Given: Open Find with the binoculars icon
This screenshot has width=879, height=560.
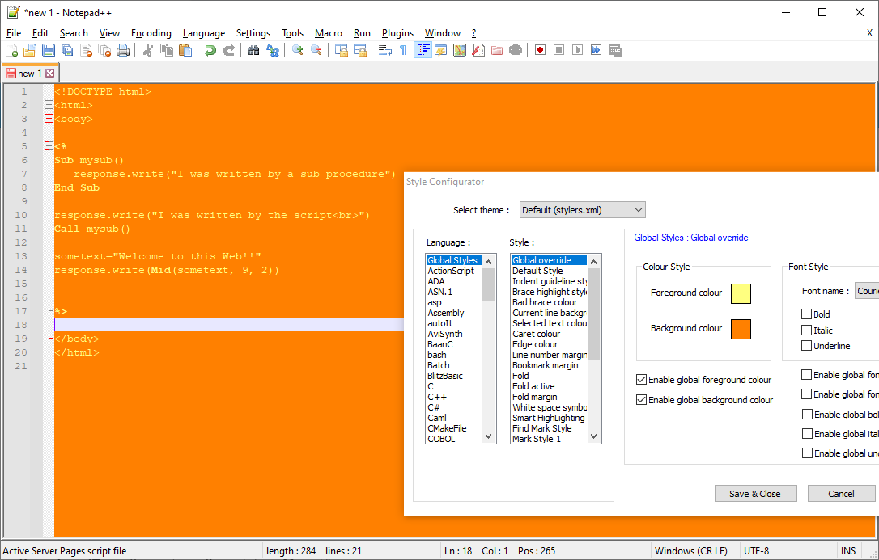Looking at the screenshot, I should click(254, 50).
